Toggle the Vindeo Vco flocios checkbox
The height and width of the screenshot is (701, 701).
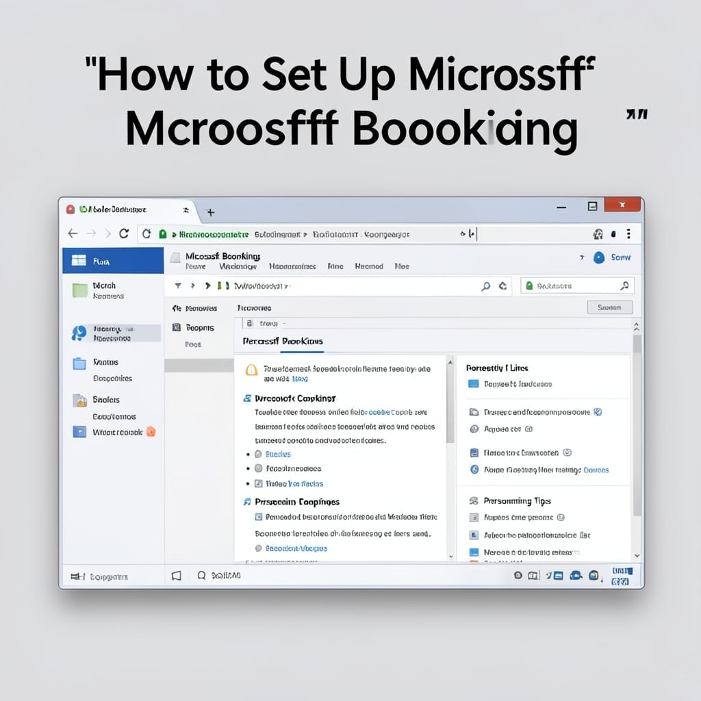pos(258,483)
